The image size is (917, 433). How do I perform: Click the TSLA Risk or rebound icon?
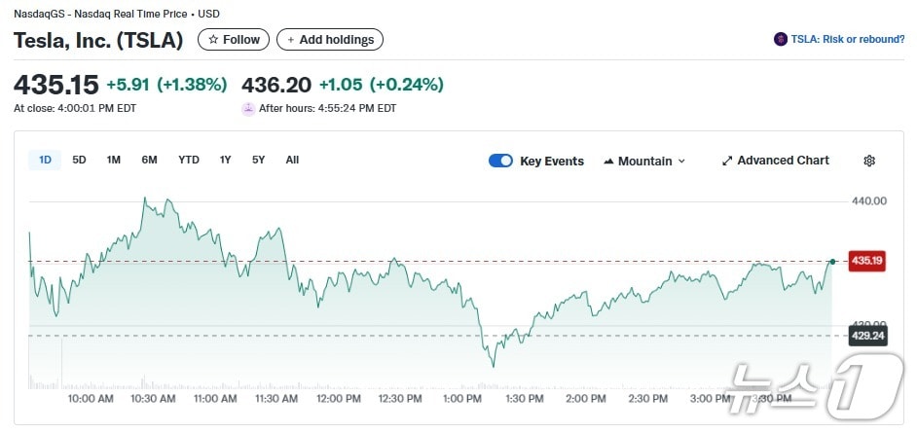pyautogui.click(x=780, y=40)
